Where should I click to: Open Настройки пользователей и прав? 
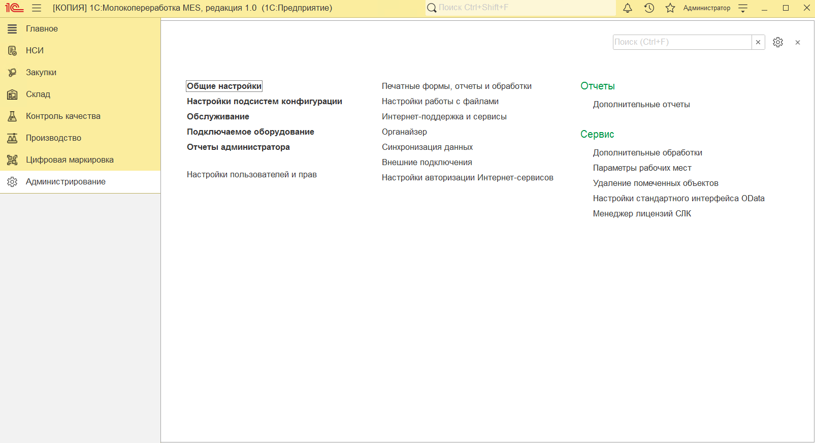coord(252,175)
